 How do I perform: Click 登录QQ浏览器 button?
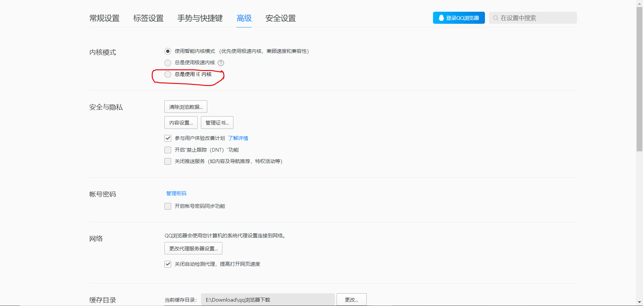point(459,18)
